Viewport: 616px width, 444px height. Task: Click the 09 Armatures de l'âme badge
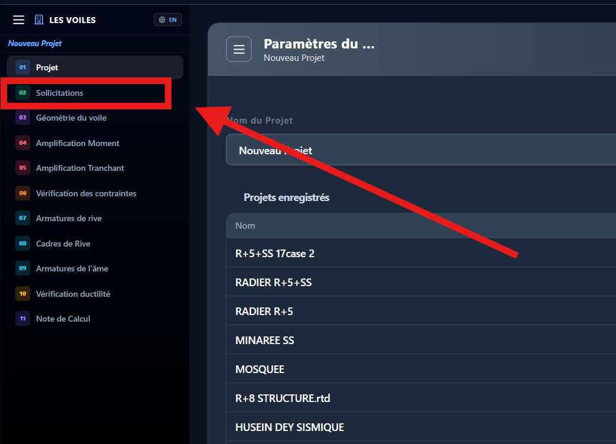tap(23, 268)
